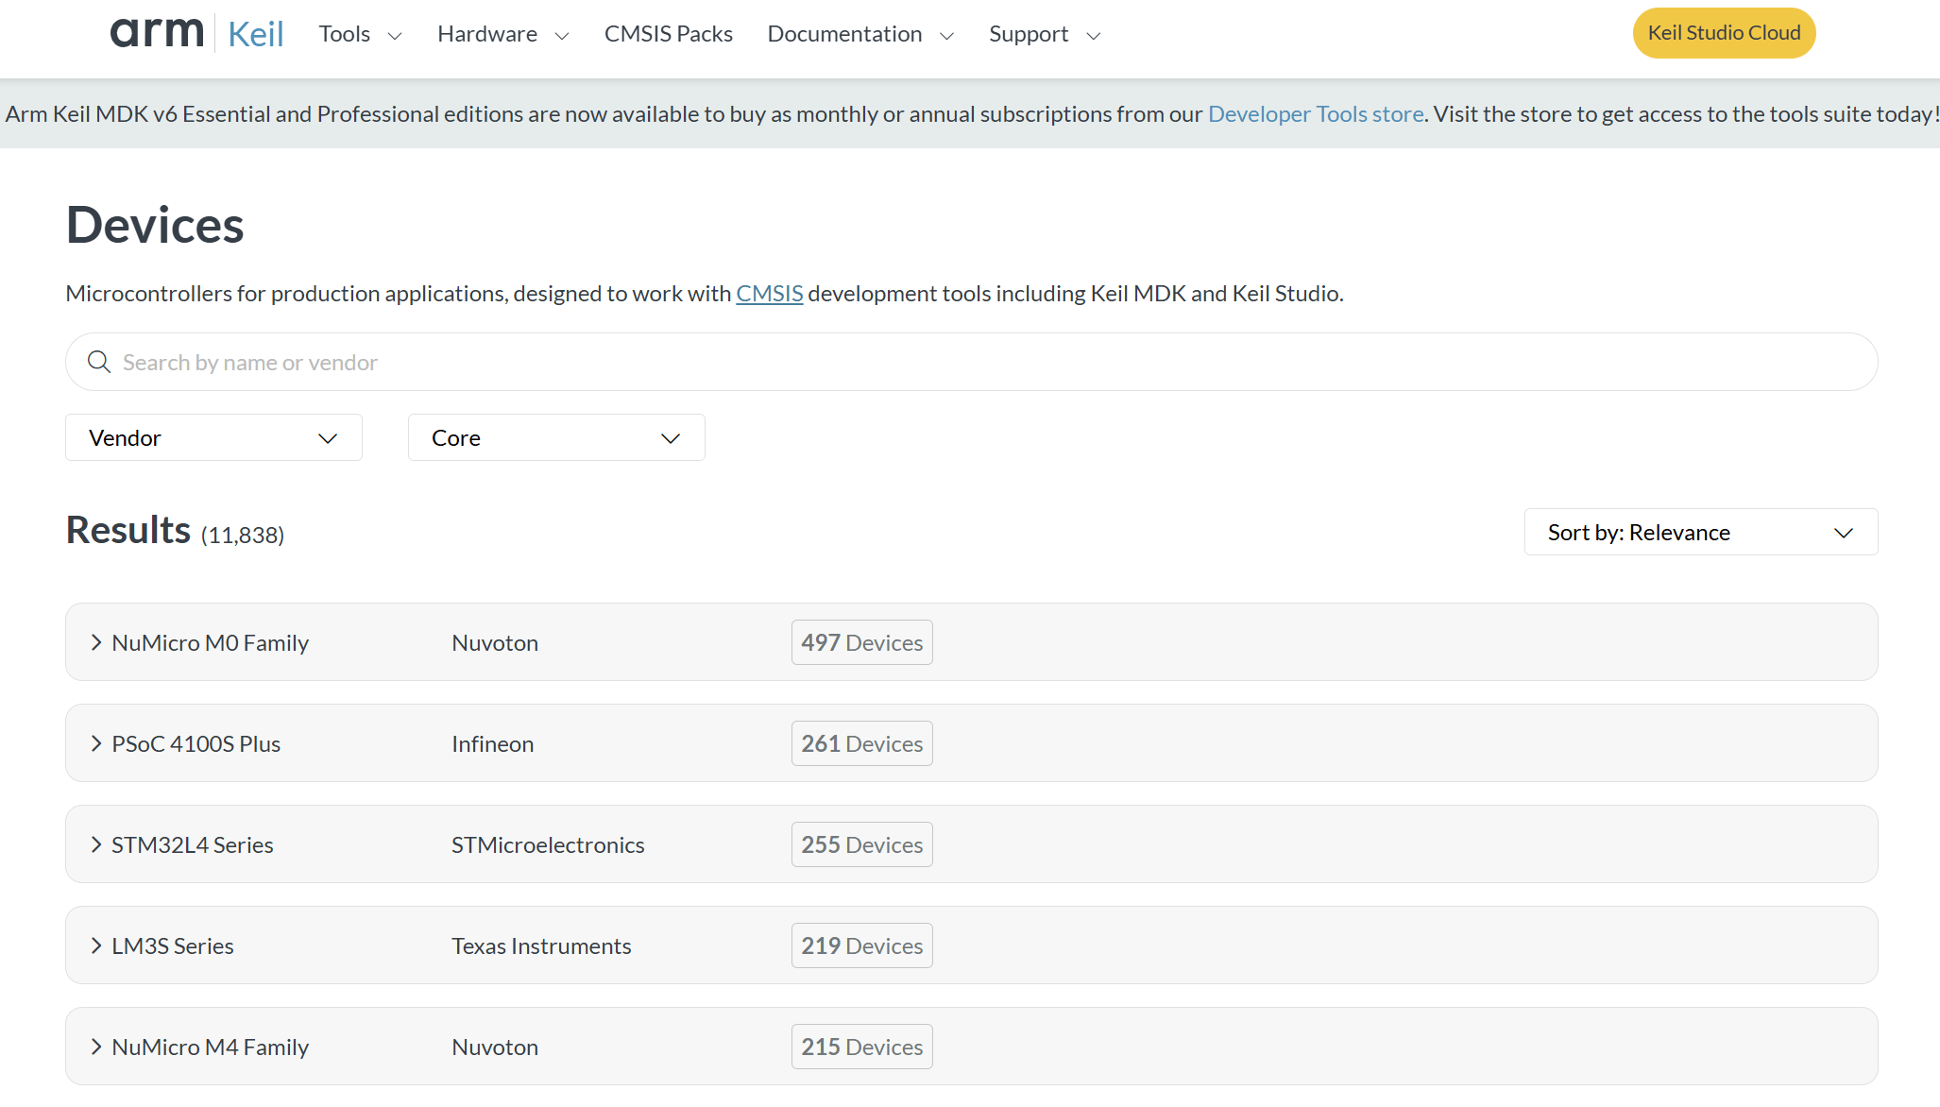Screen dimensions: 1940x1107
Task: Expand the PSoC 4100S Plus row
Action: (x=95, y=743)
